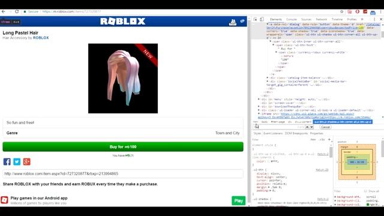
Task: Open the ROBLOX creator link
Action: (41, 38)
